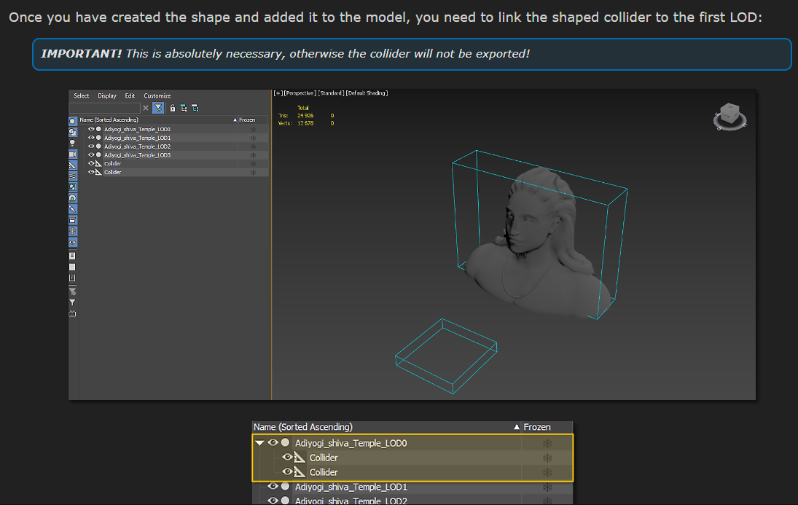
Task: Toggle the Display Groups filter icon
Action: 72,187
